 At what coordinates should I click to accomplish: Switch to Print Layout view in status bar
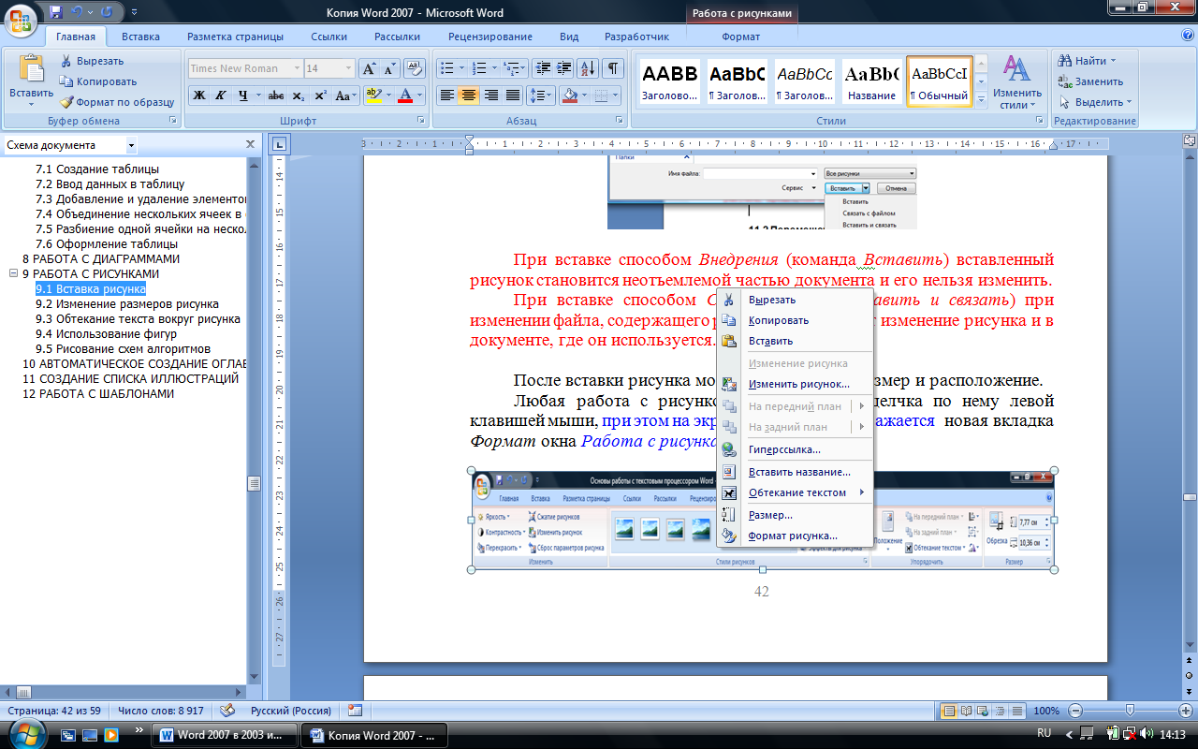(x=950, y=711)
